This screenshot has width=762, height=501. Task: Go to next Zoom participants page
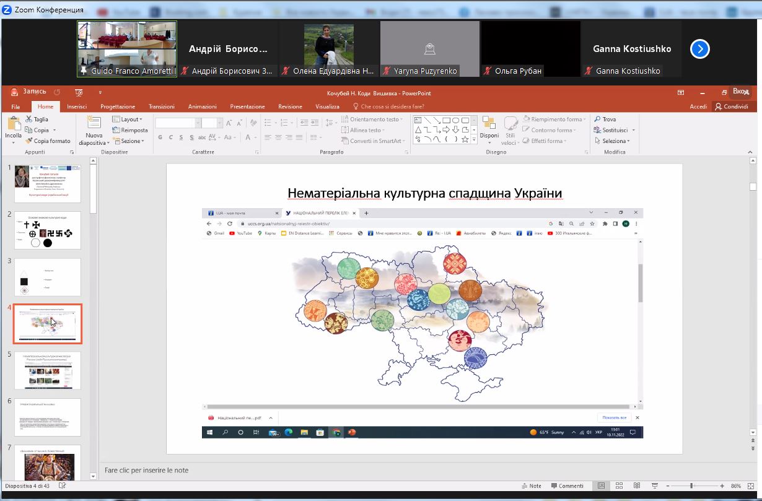point(699,49)
